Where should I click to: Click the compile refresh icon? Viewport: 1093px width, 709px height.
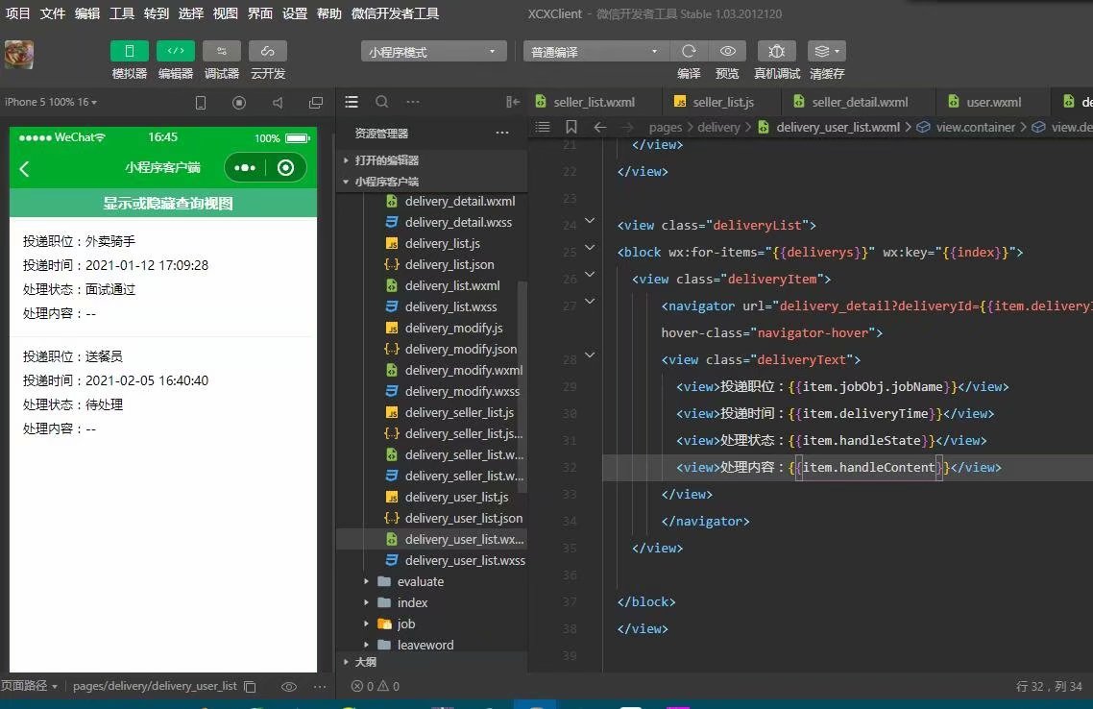click(689, 51)
